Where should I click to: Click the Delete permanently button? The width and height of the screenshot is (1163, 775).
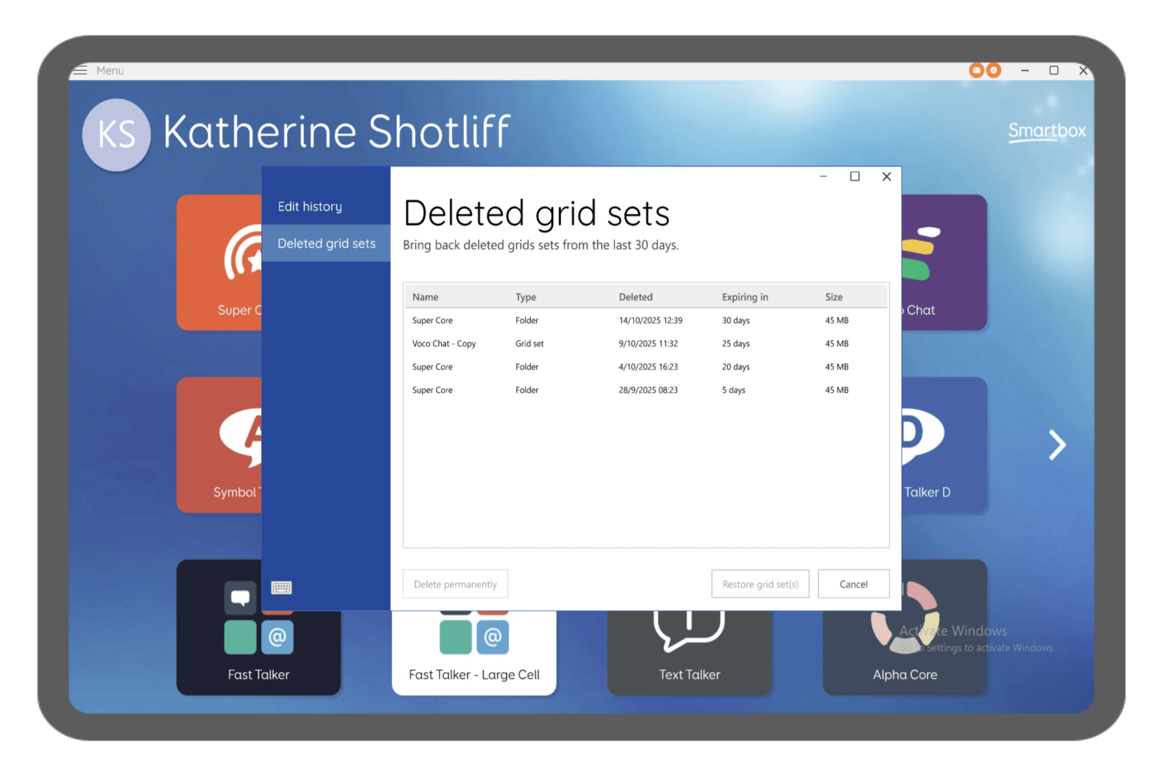point(455,584)
